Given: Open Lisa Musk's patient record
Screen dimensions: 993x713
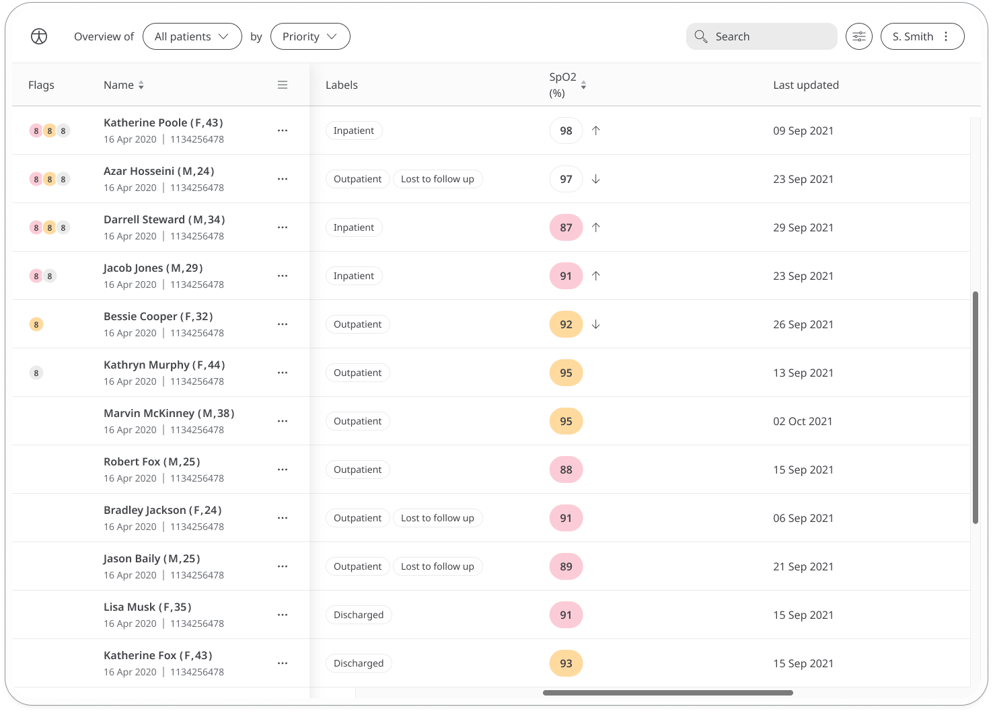Looking at the screenshot, I should click(x=147, y=607).
